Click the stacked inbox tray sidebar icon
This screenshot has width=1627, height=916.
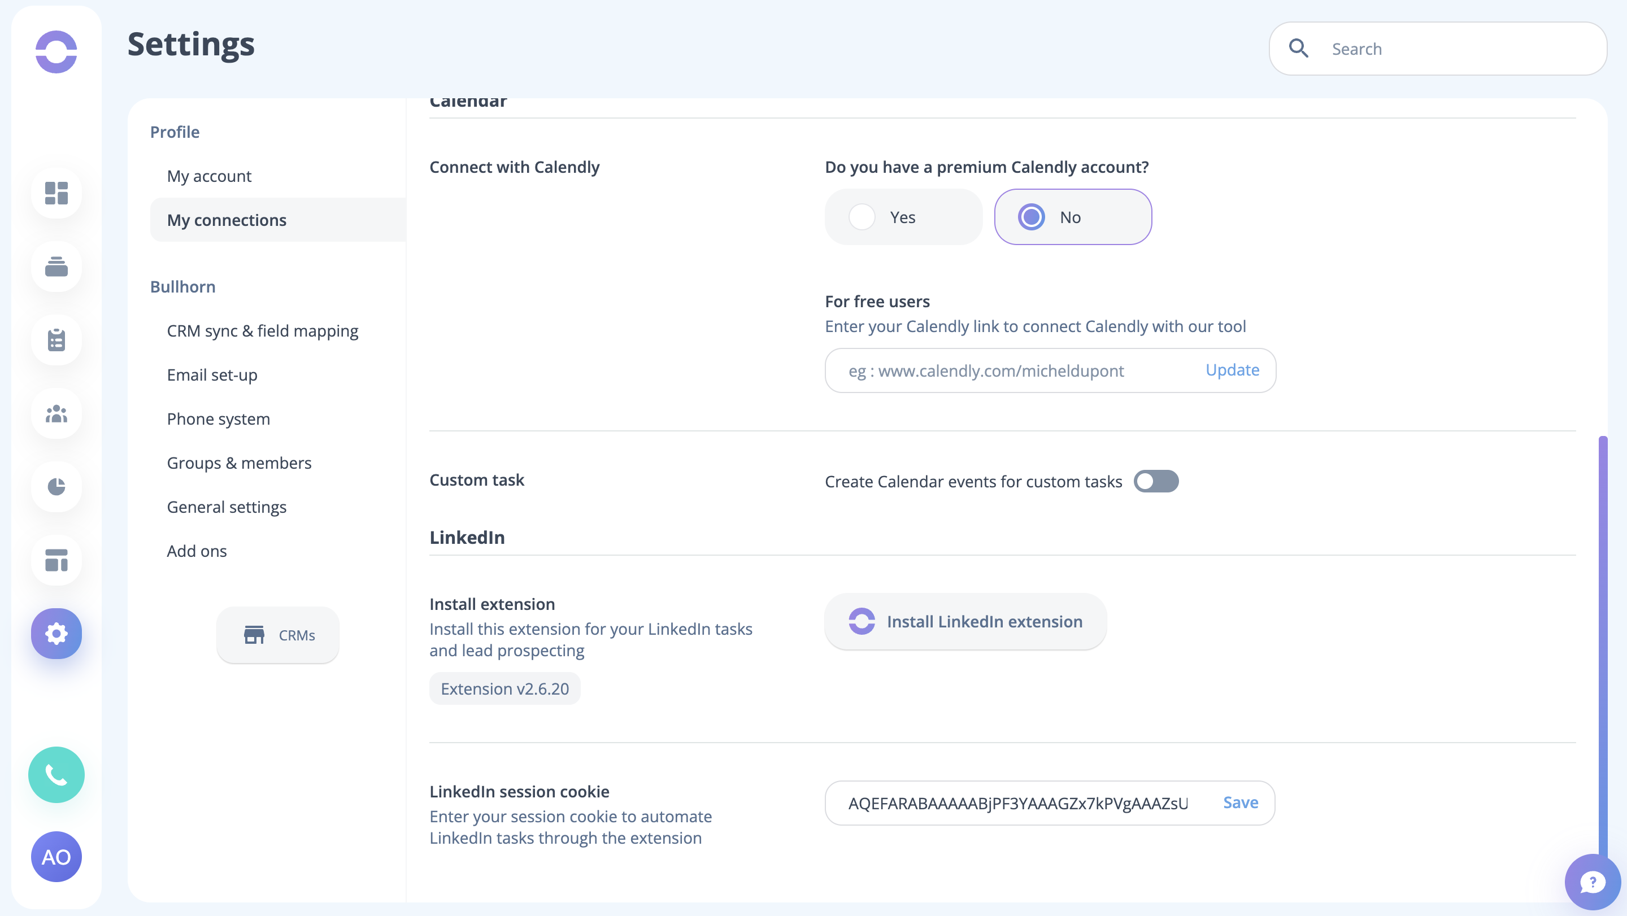point(56,267)
